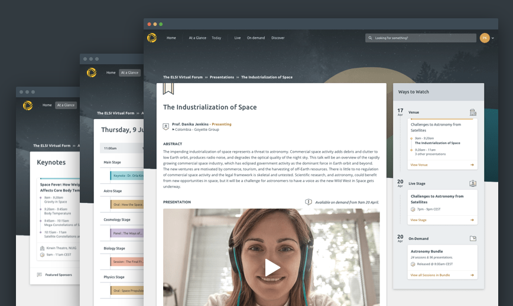Viewport: 513px width, 306px height.
Task: Open the Keynote : Dr. Orla session block
Action: click(x=127, y=176)
